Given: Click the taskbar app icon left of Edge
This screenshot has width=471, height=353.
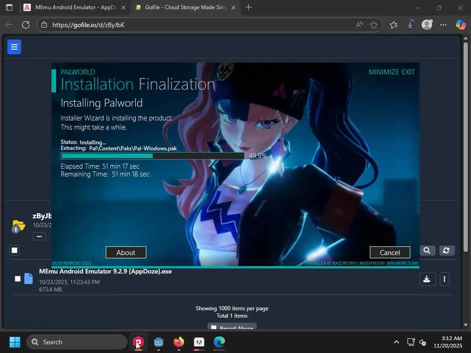Looking at the screenshot, I should pyautogui.click(x=199, y=342).
